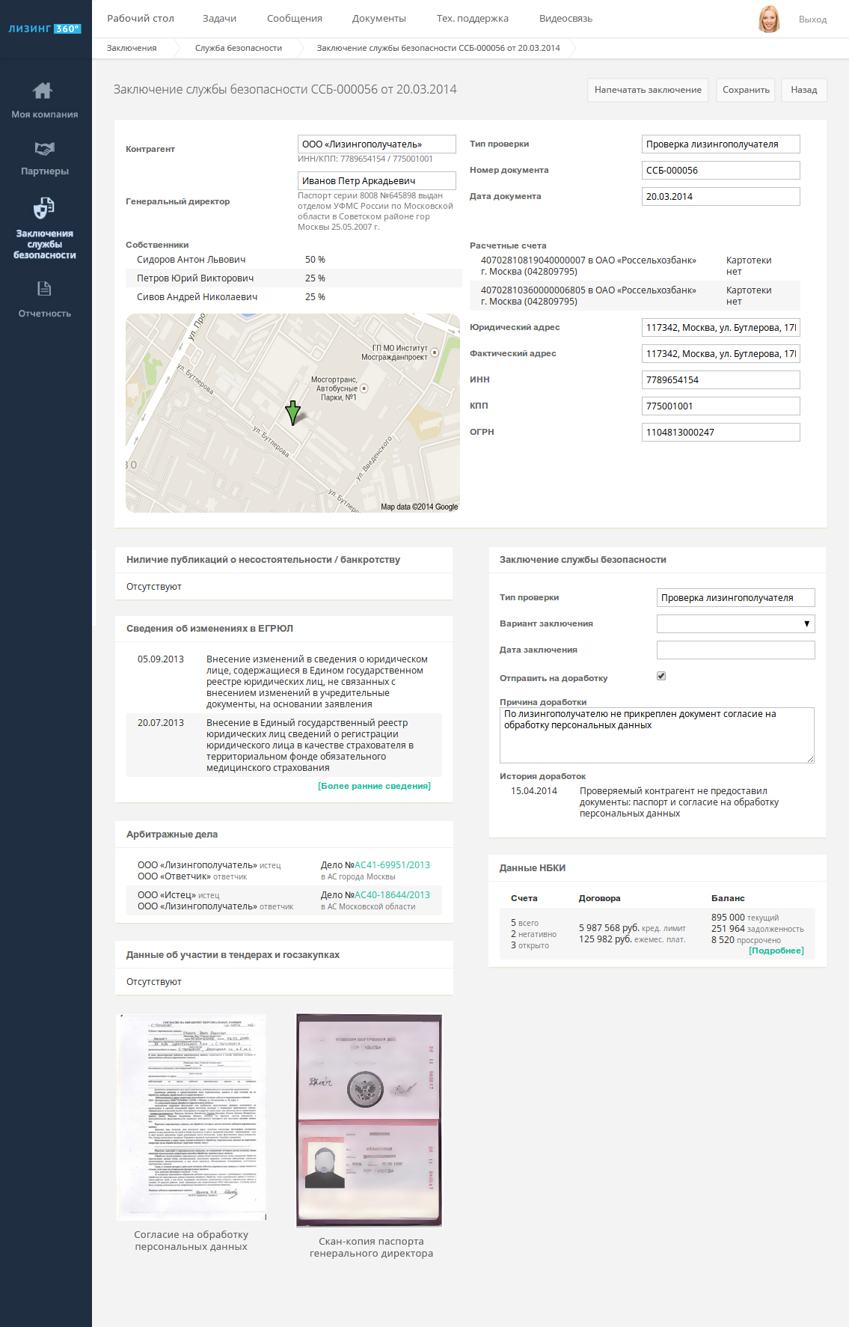The width and height of the screenshot is (849, 1327).
Task: Select owner row Петров Юрий Викторович
Action: click(294, 278)
